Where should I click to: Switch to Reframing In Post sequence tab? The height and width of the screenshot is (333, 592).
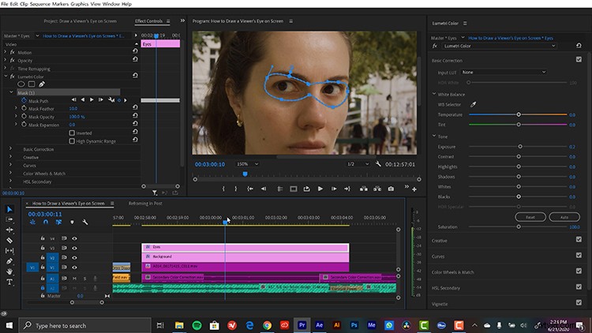145,203
